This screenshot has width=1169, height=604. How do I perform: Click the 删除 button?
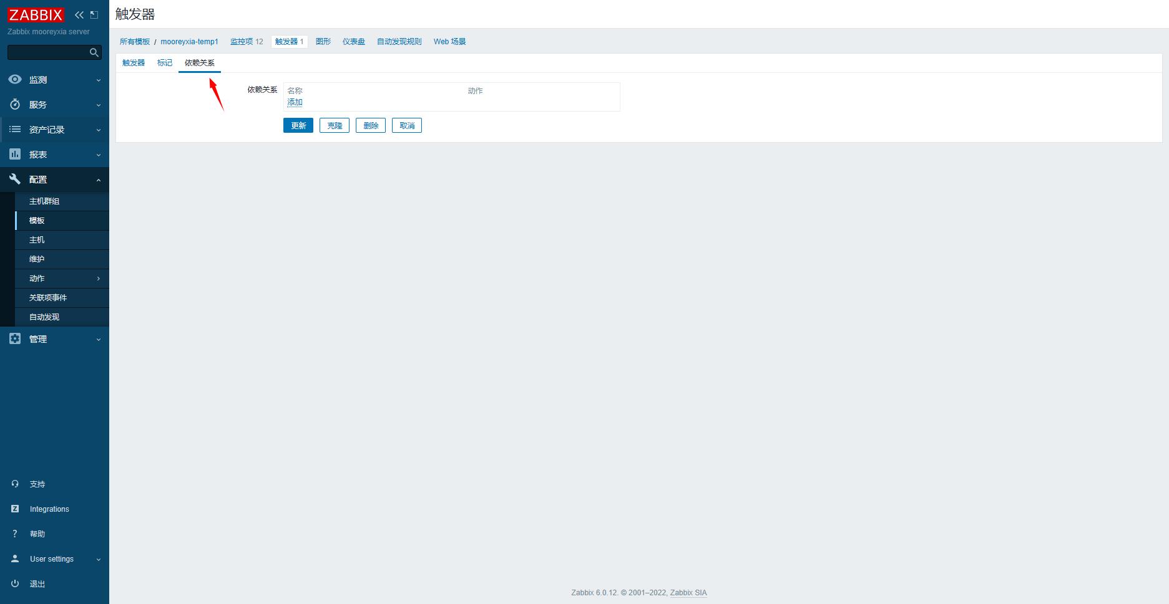(x=371, y=125)
